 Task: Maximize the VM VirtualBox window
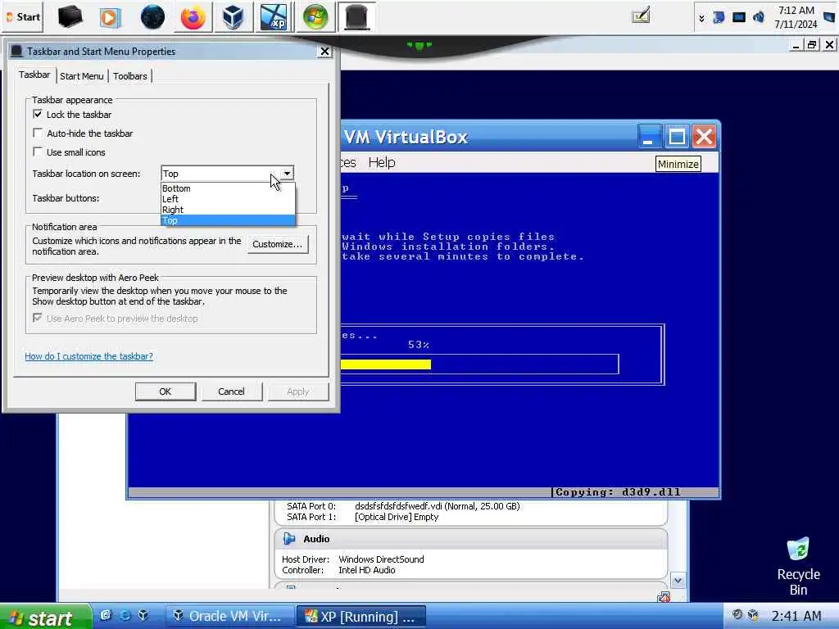click(x=677, y=137)
